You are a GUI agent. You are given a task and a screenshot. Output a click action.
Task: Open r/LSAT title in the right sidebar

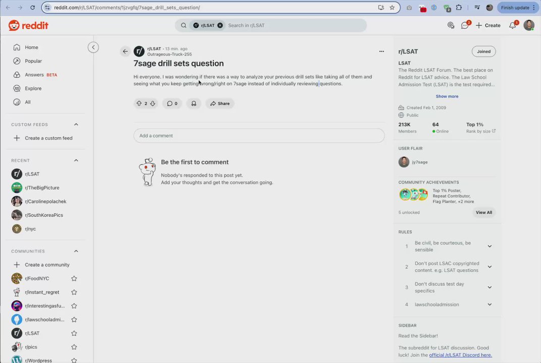(408, 51)
